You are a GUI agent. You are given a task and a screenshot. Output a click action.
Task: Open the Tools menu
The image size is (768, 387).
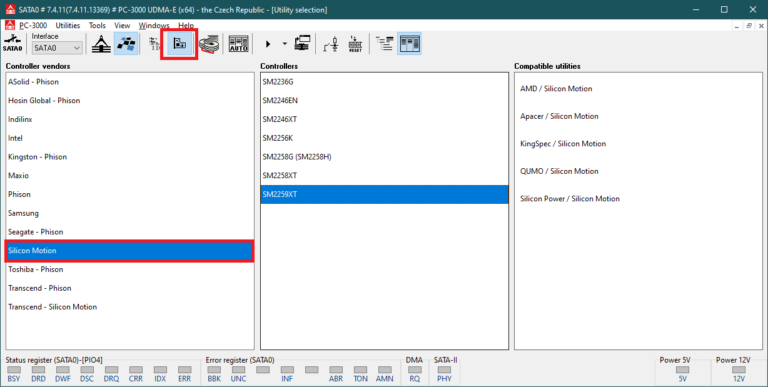[x=97, y=26]
